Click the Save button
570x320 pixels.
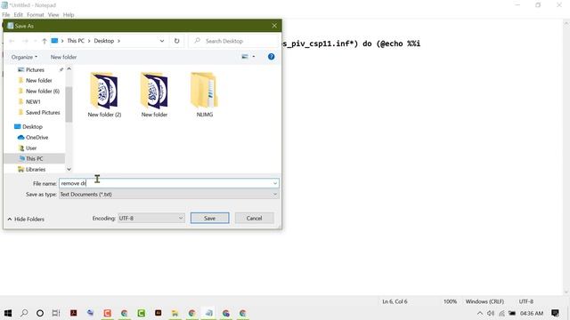pos(210,218)
